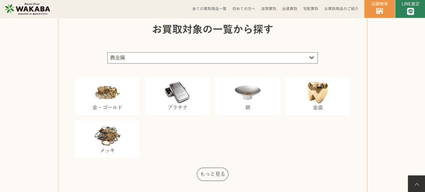Click the もっと見る button
Screen dimensions: 425x192
pyautogui.click(x=212, y=174)
